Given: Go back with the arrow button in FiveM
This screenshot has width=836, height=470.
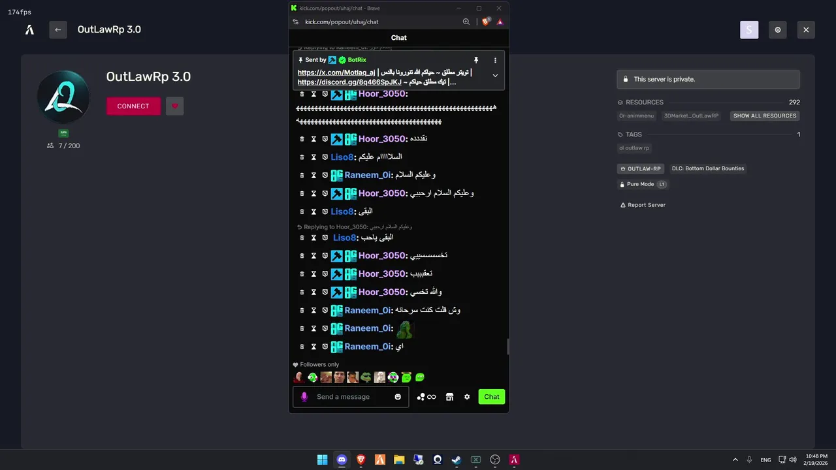Looking at the screenshot, I should click(58, 29).
